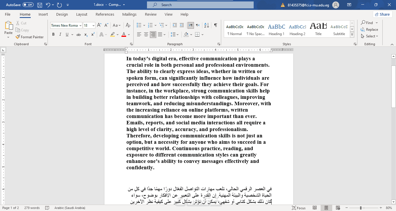Viewport: 396px width, 211px height.
Task: Open the font name combo box
Action: point(66,26)
